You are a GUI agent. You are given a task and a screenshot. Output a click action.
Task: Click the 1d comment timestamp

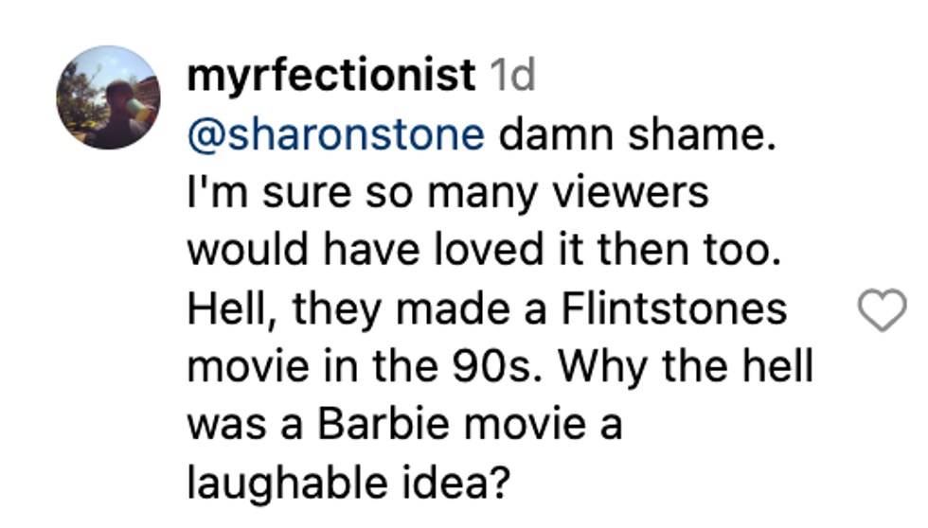(512, 76)
